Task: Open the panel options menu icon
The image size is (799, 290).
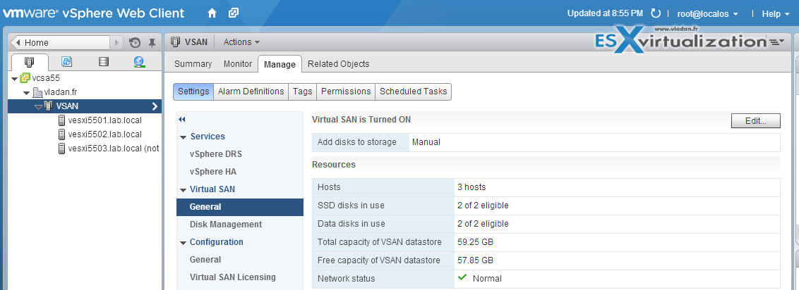Action: [x=776, y=42]
